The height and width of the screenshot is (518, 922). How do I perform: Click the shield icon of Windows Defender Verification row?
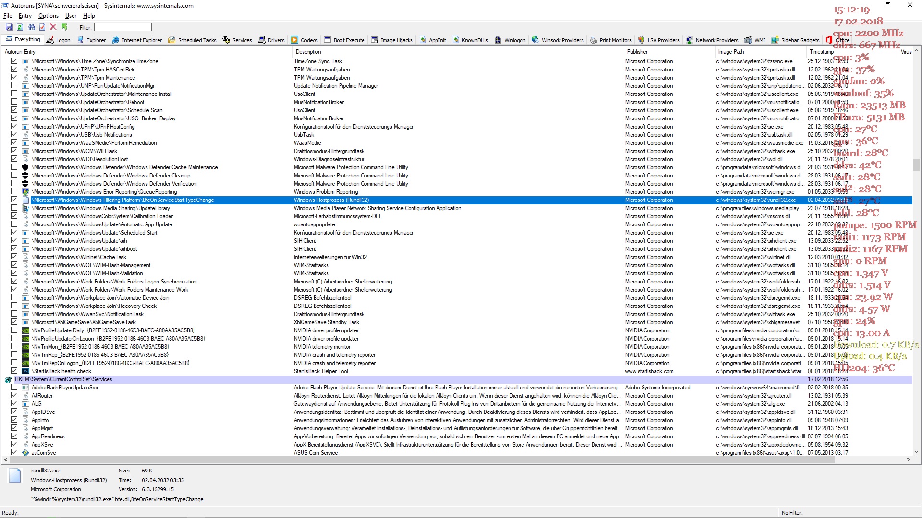pyautogui.click(x=25, y=184)
